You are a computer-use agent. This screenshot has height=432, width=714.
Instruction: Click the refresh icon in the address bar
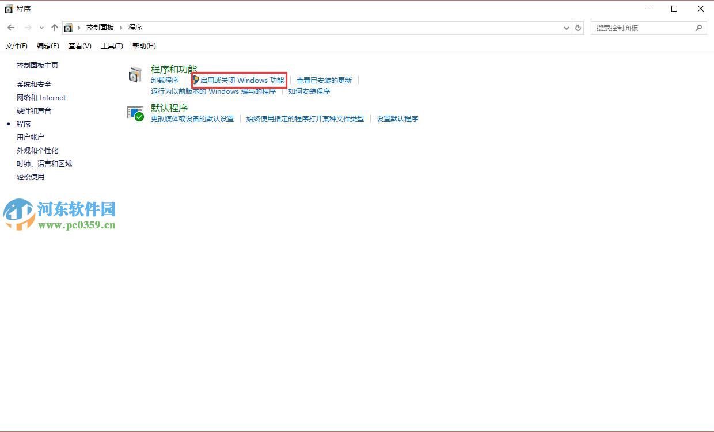click(578, 27)
